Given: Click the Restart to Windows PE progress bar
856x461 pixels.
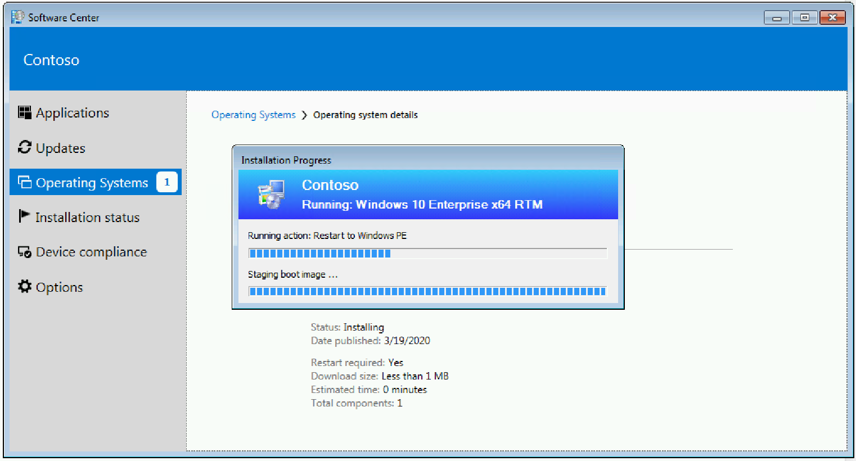Looking at the screenshot, I should pos(428,254).
